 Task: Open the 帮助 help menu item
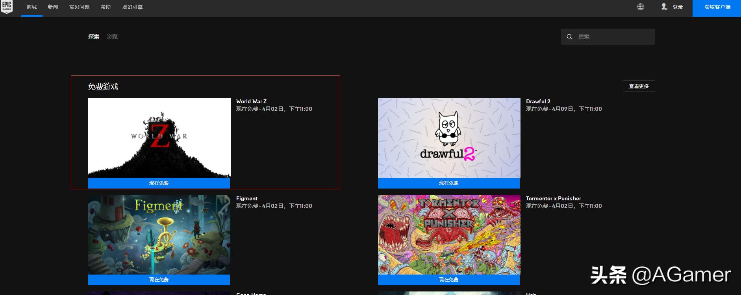(x=106, y=7)
